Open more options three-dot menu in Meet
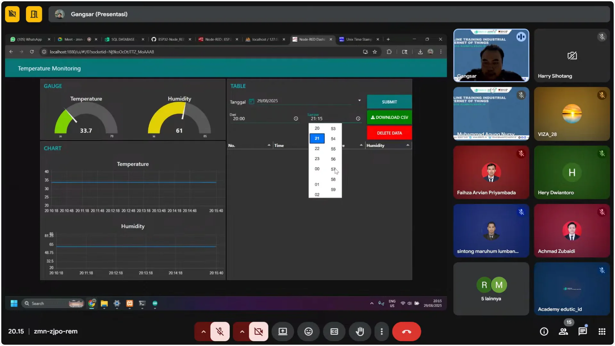 381,332
